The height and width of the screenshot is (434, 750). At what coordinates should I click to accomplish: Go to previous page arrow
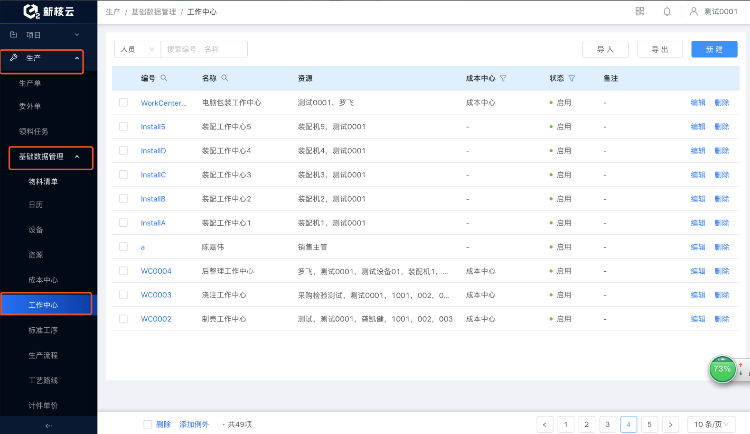545,425
